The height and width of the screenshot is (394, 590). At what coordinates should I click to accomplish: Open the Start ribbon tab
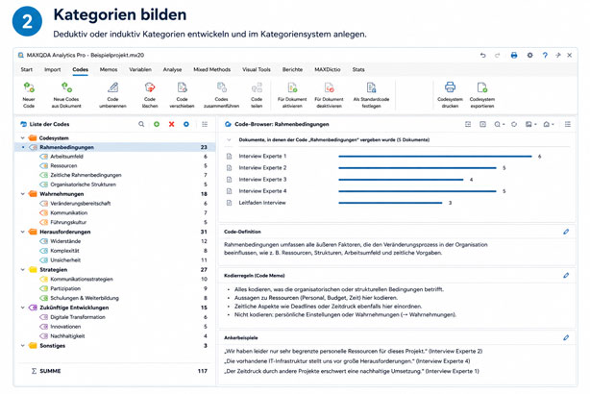click(26, 69)
